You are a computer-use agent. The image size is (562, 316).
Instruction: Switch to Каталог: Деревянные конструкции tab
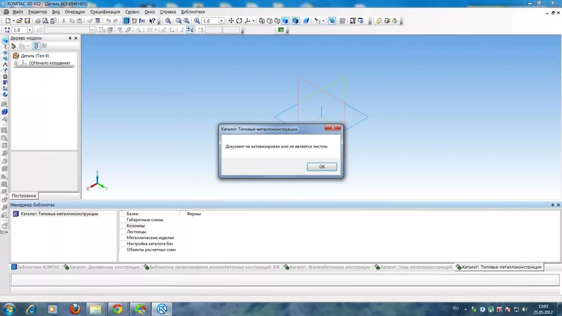coord(102,267)
